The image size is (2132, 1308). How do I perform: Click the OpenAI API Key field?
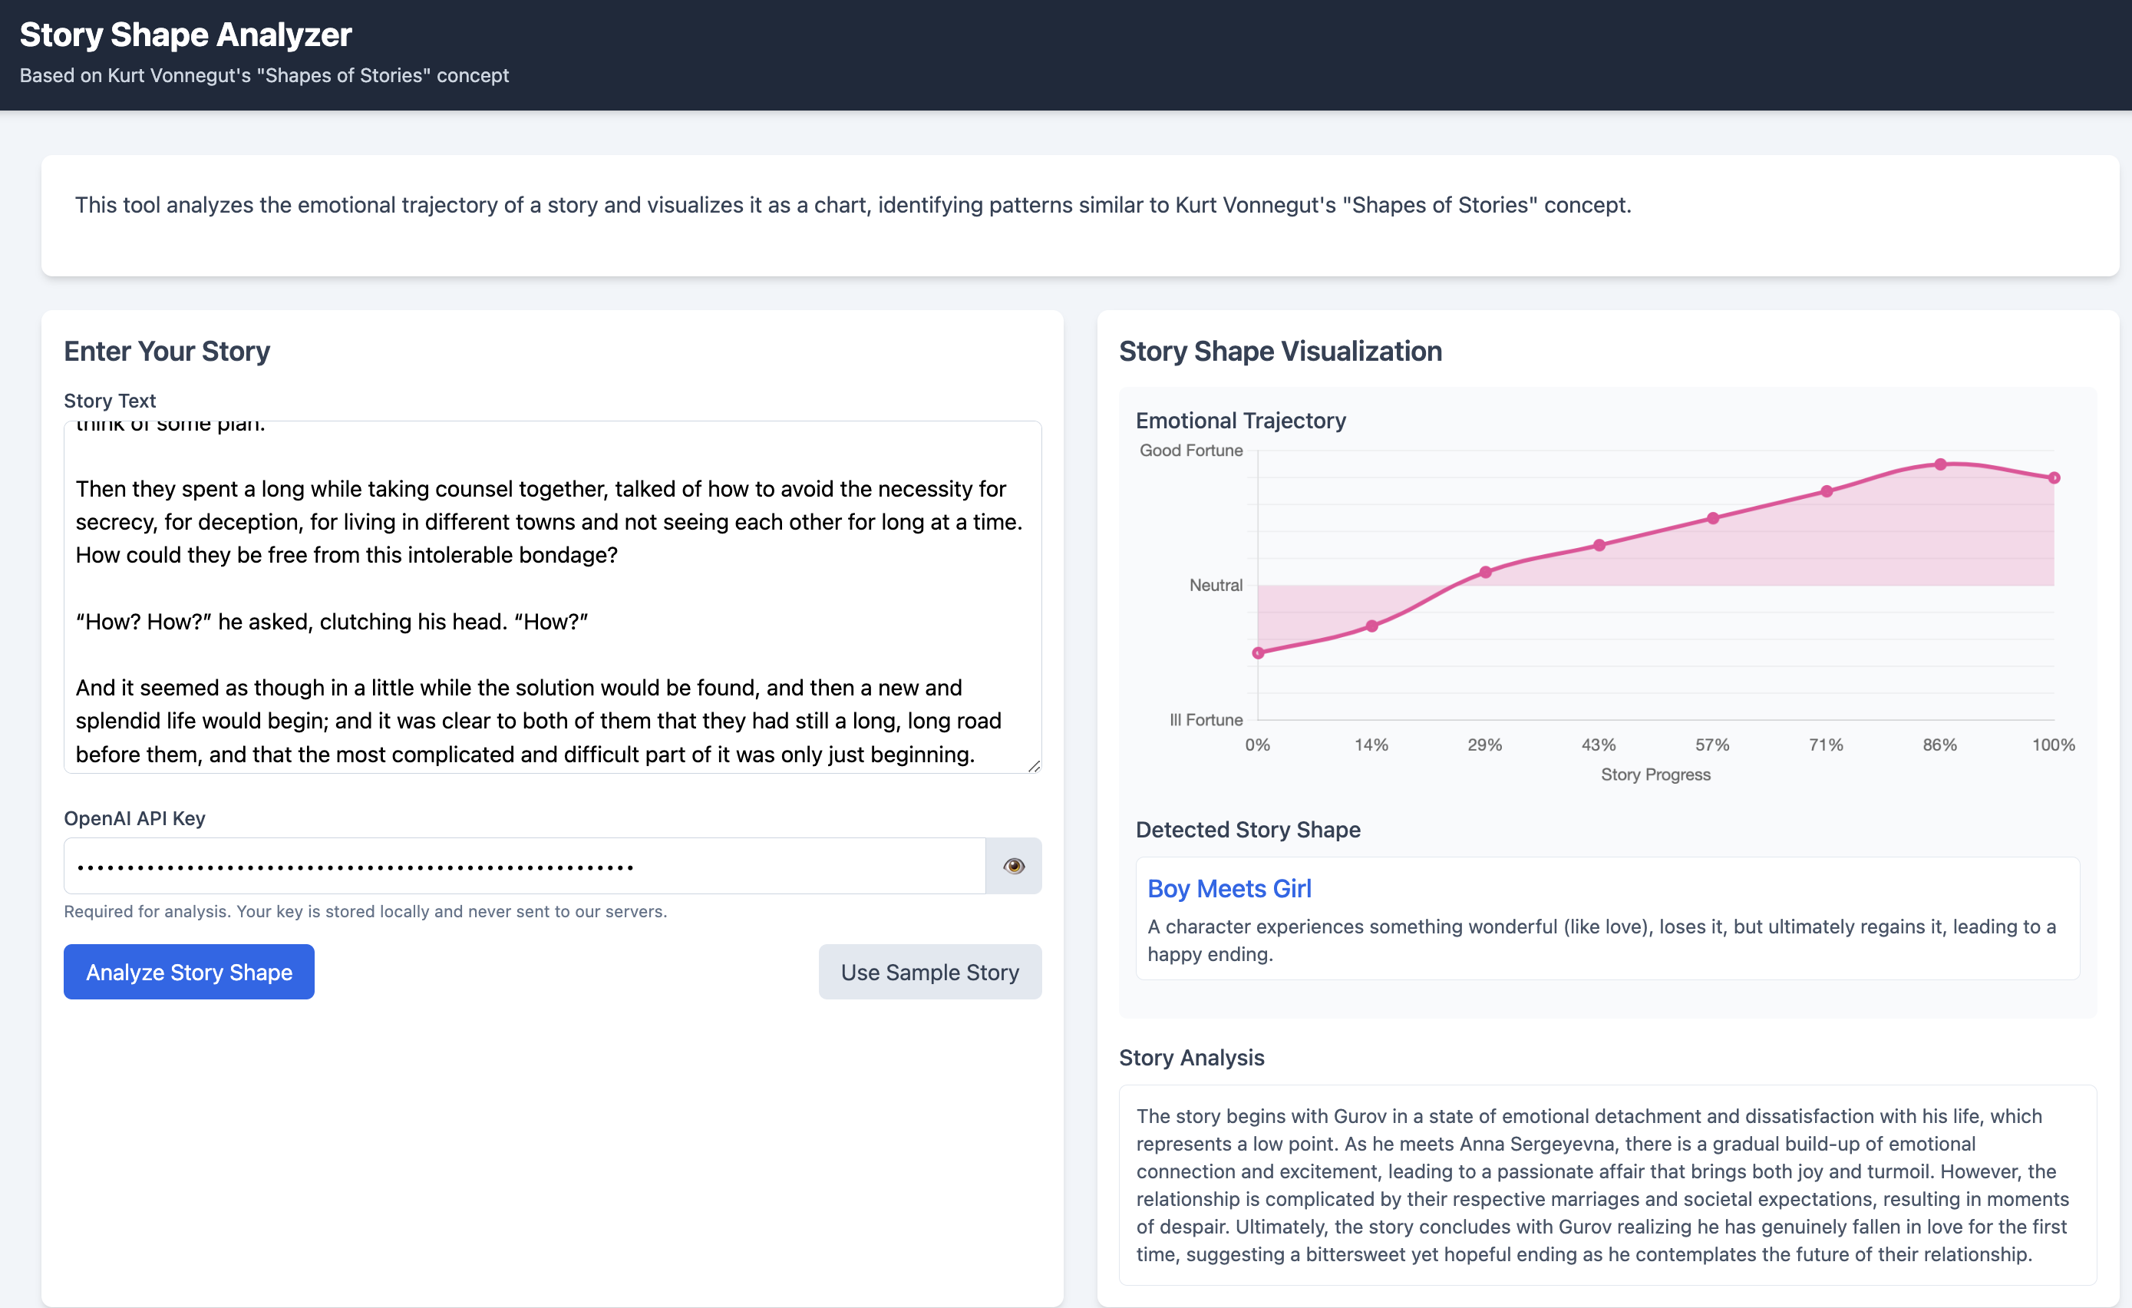pos(523,866)
